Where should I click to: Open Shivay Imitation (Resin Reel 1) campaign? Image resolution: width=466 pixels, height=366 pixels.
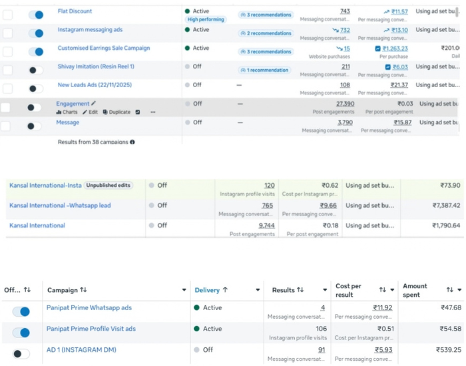point(96,67)
